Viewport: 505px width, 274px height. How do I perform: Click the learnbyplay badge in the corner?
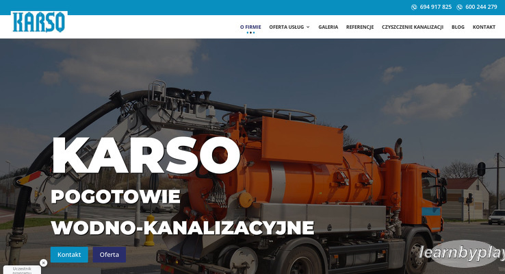(463, 253)
